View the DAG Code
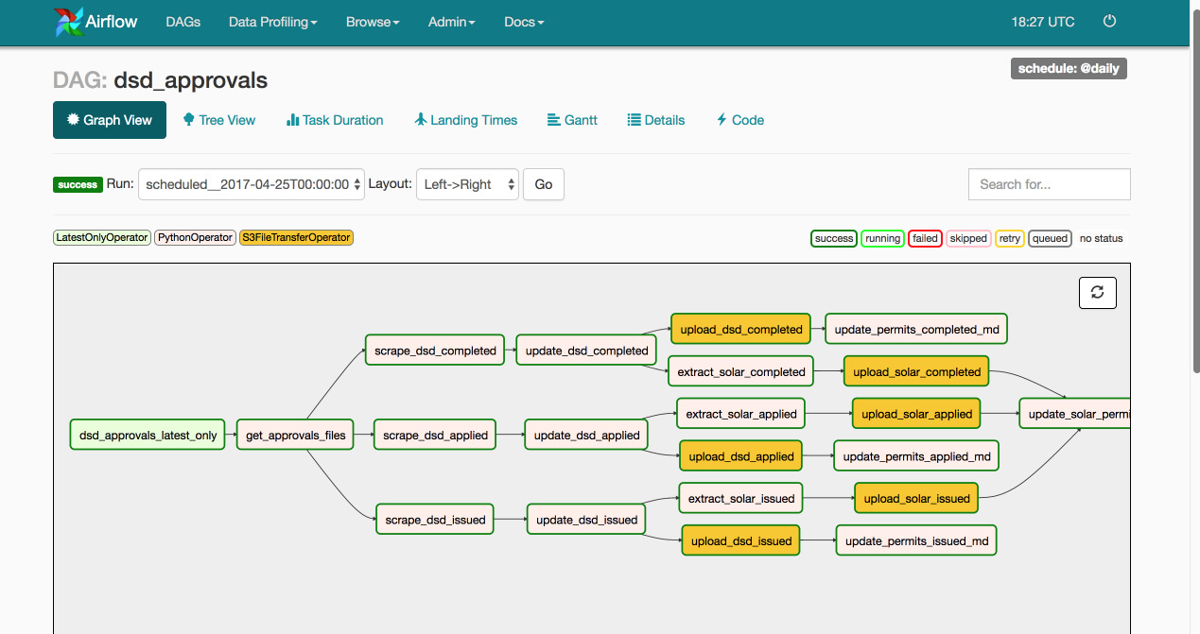1200x634 pixels. pos(739,120)
